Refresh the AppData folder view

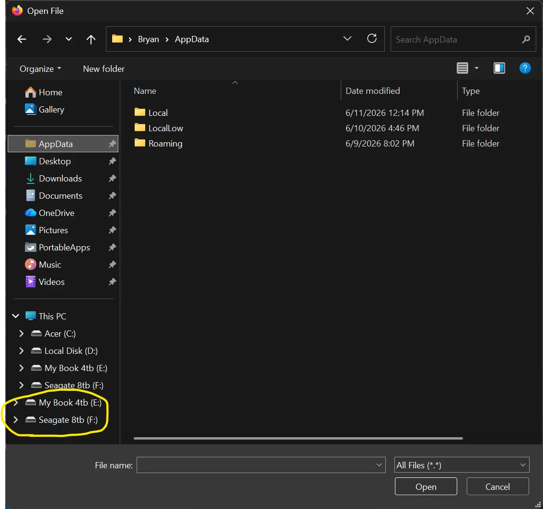pos(371,38)
